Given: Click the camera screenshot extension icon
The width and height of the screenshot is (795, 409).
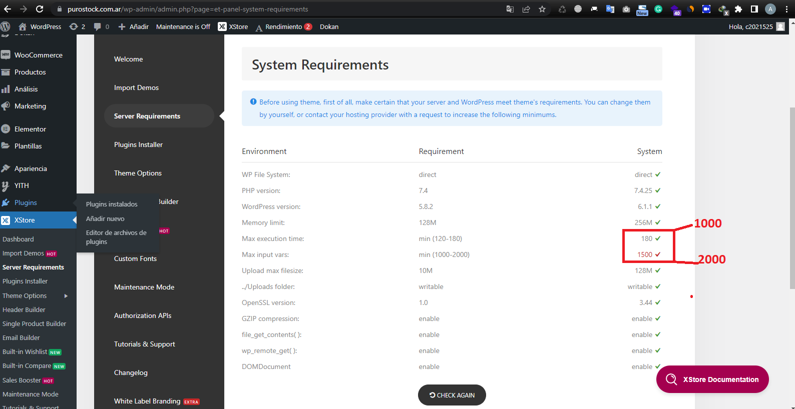Looking at the screenshot, I should point(626,9).
